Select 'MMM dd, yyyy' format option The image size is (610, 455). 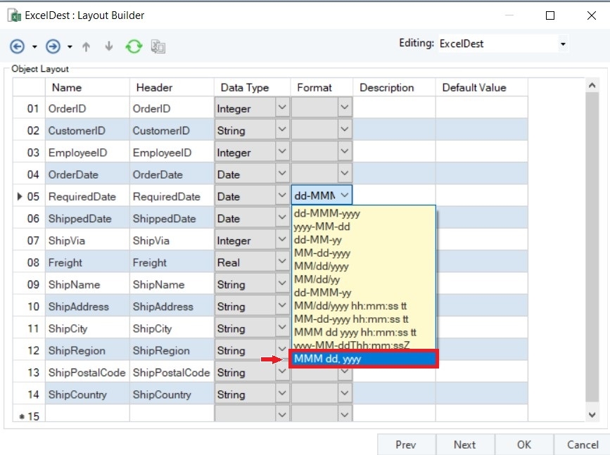point(364,359)
